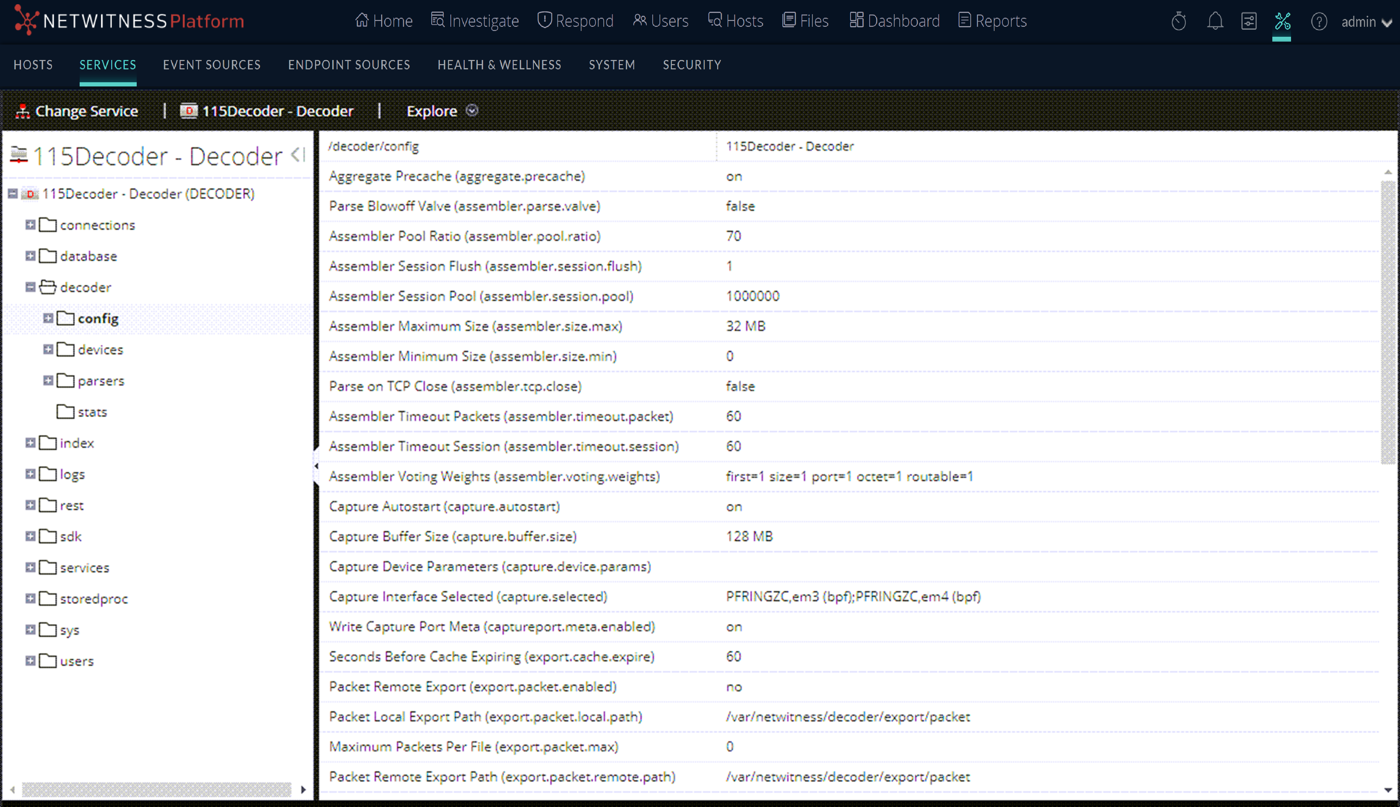Screen dimensions: 1400x807
Task: Click the user preferences panel icon
Action: 1249,22
